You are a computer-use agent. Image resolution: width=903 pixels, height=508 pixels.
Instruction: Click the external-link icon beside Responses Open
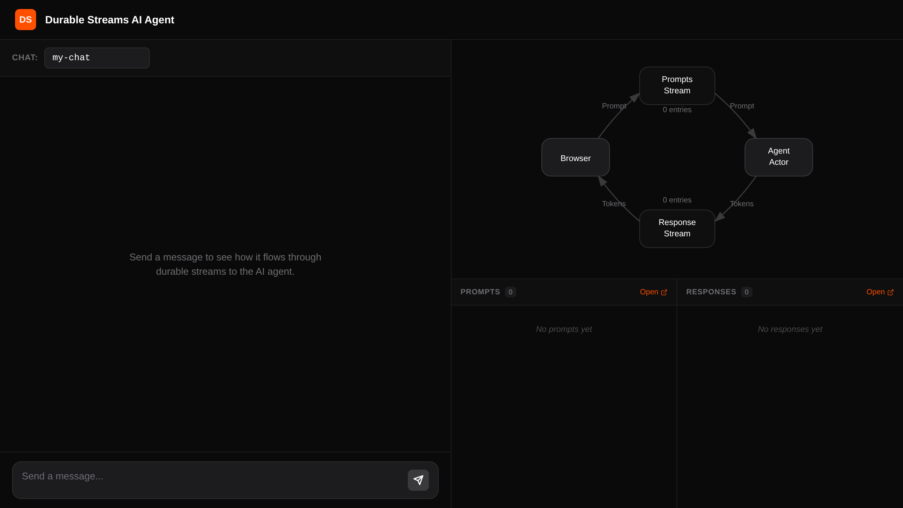pos(891,292)
